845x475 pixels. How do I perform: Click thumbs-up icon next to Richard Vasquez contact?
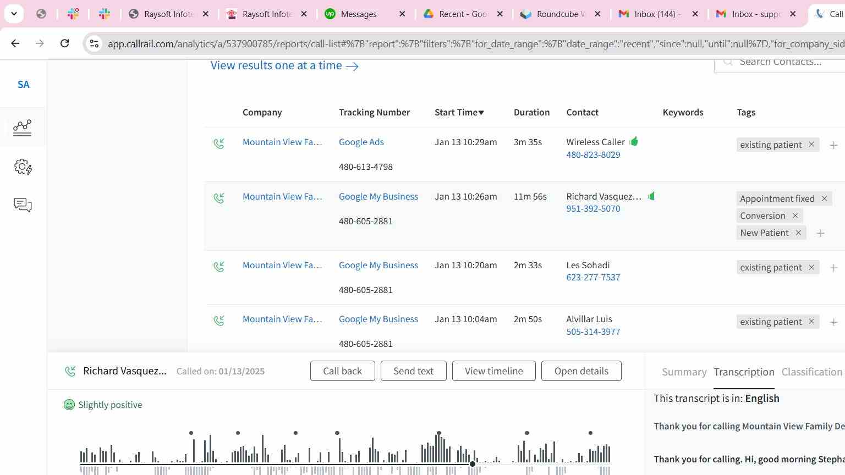(651, 196)
